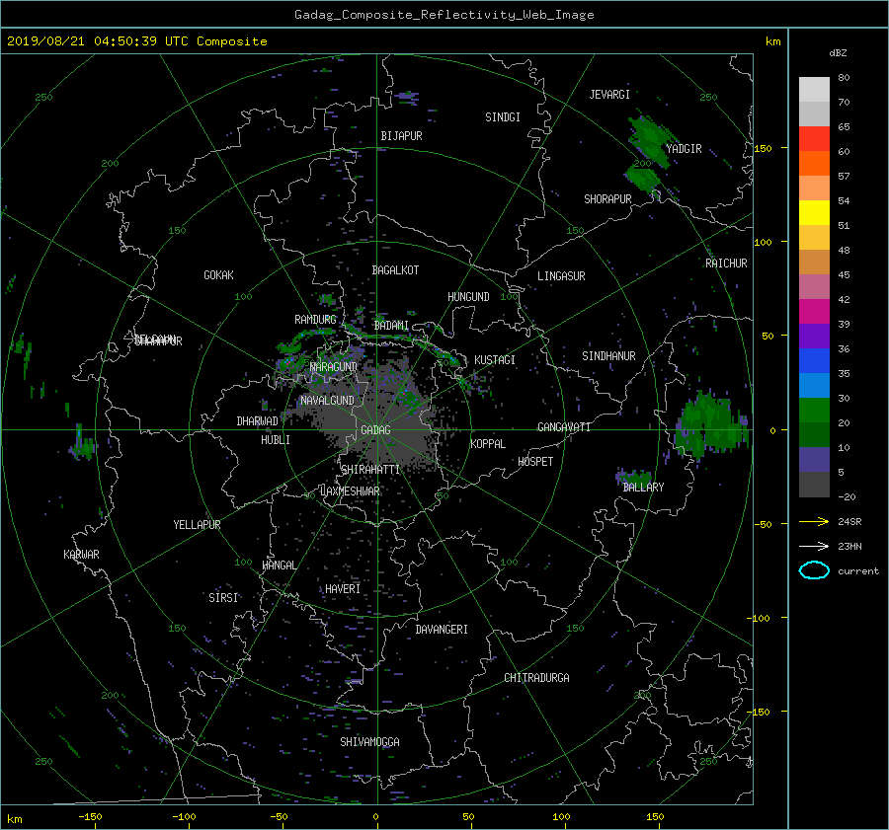Click the DHARWAD city label
The image size is (889, 830).
point(257,421)
